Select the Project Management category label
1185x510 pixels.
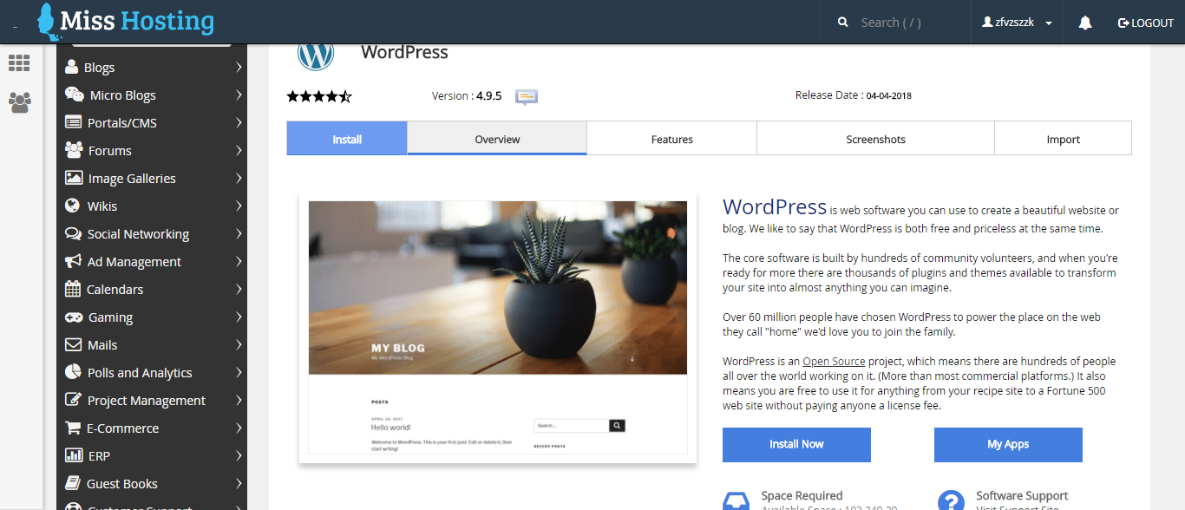pyautogui.click(x=147, y=400)
